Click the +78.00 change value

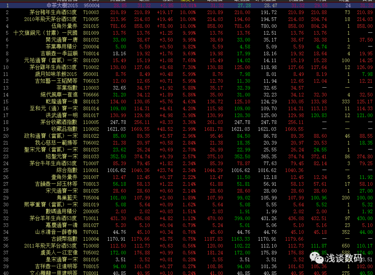click(165, 26)
